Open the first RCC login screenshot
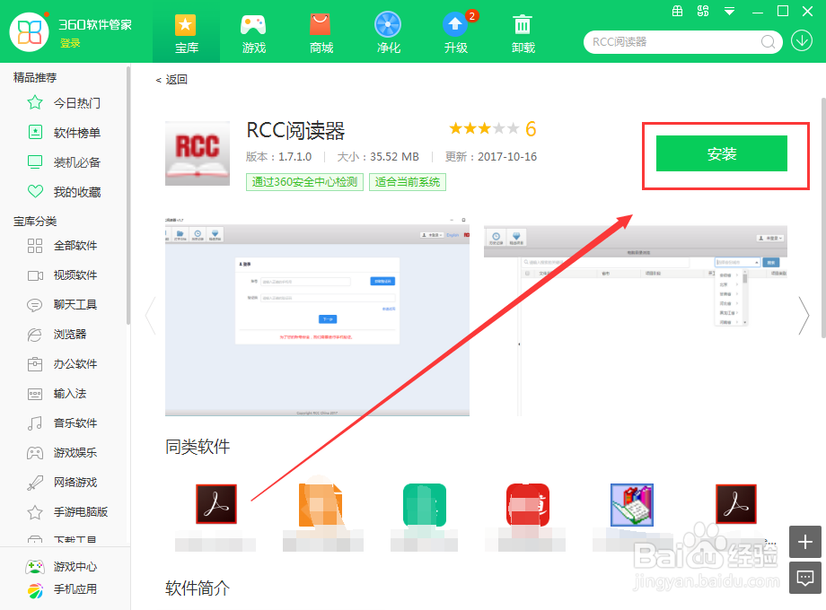This screenshot has width=826, height=610. click(x=317, y=317)
